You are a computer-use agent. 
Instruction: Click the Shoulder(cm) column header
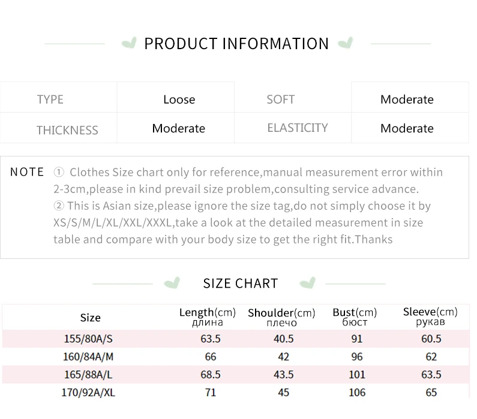281,317
